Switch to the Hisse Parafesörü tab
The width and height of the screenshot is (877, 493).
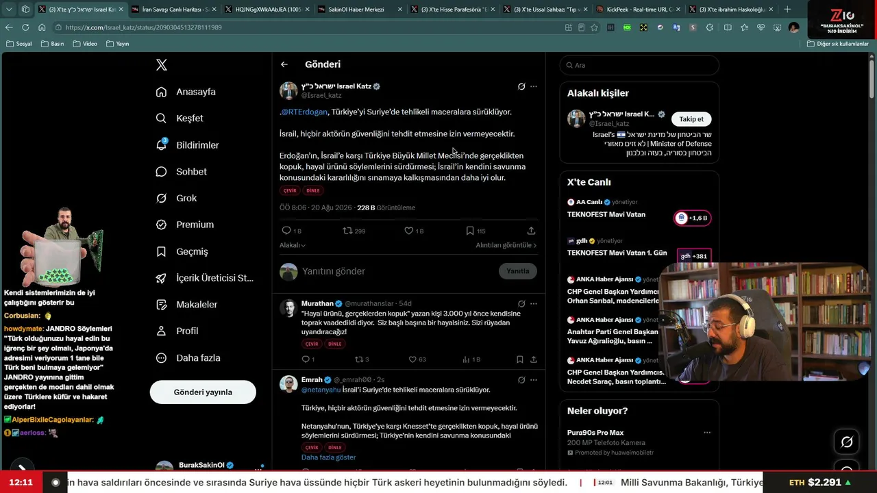point(452,10)
